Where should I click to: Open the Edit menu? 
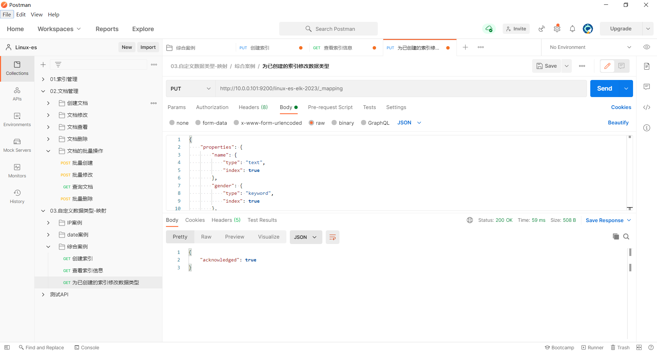coord(21,14)
